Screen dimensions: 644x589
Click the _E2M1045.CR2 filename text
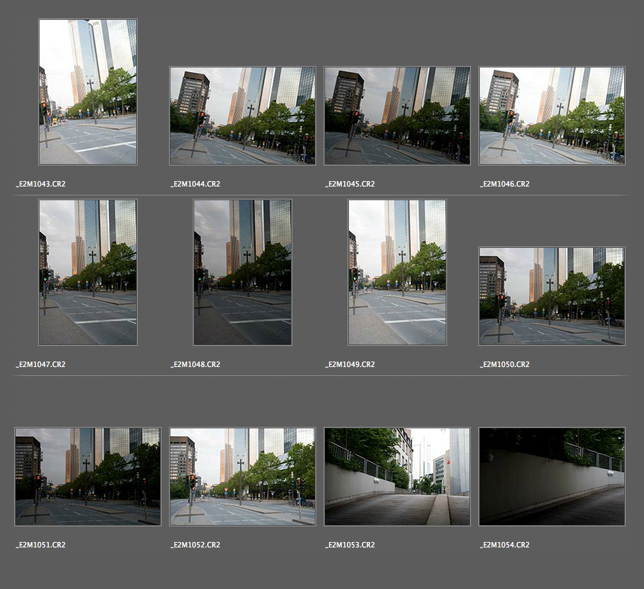coord(350,185)
